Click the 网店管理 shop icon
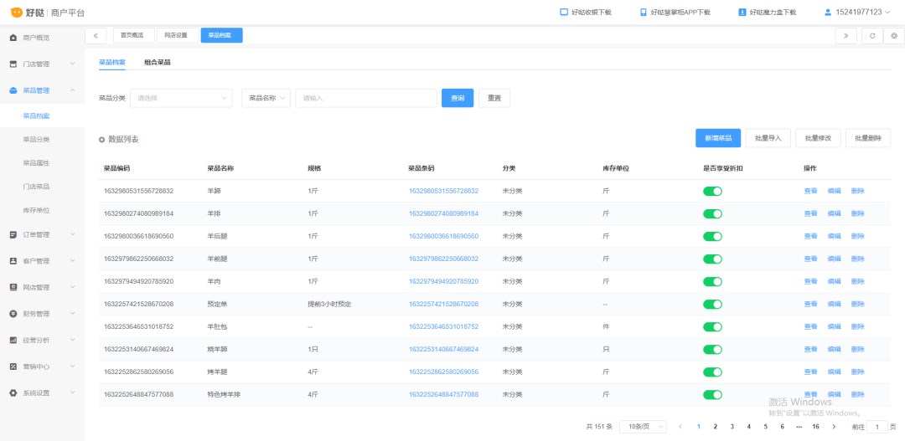The width and height of the screenshot is (905, 441). [x=13, y=287]
